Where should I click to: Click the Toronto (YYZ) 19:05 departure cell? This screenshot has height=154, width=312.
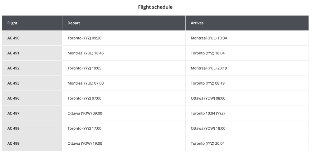pyautogui.click(x=84, y=68)
